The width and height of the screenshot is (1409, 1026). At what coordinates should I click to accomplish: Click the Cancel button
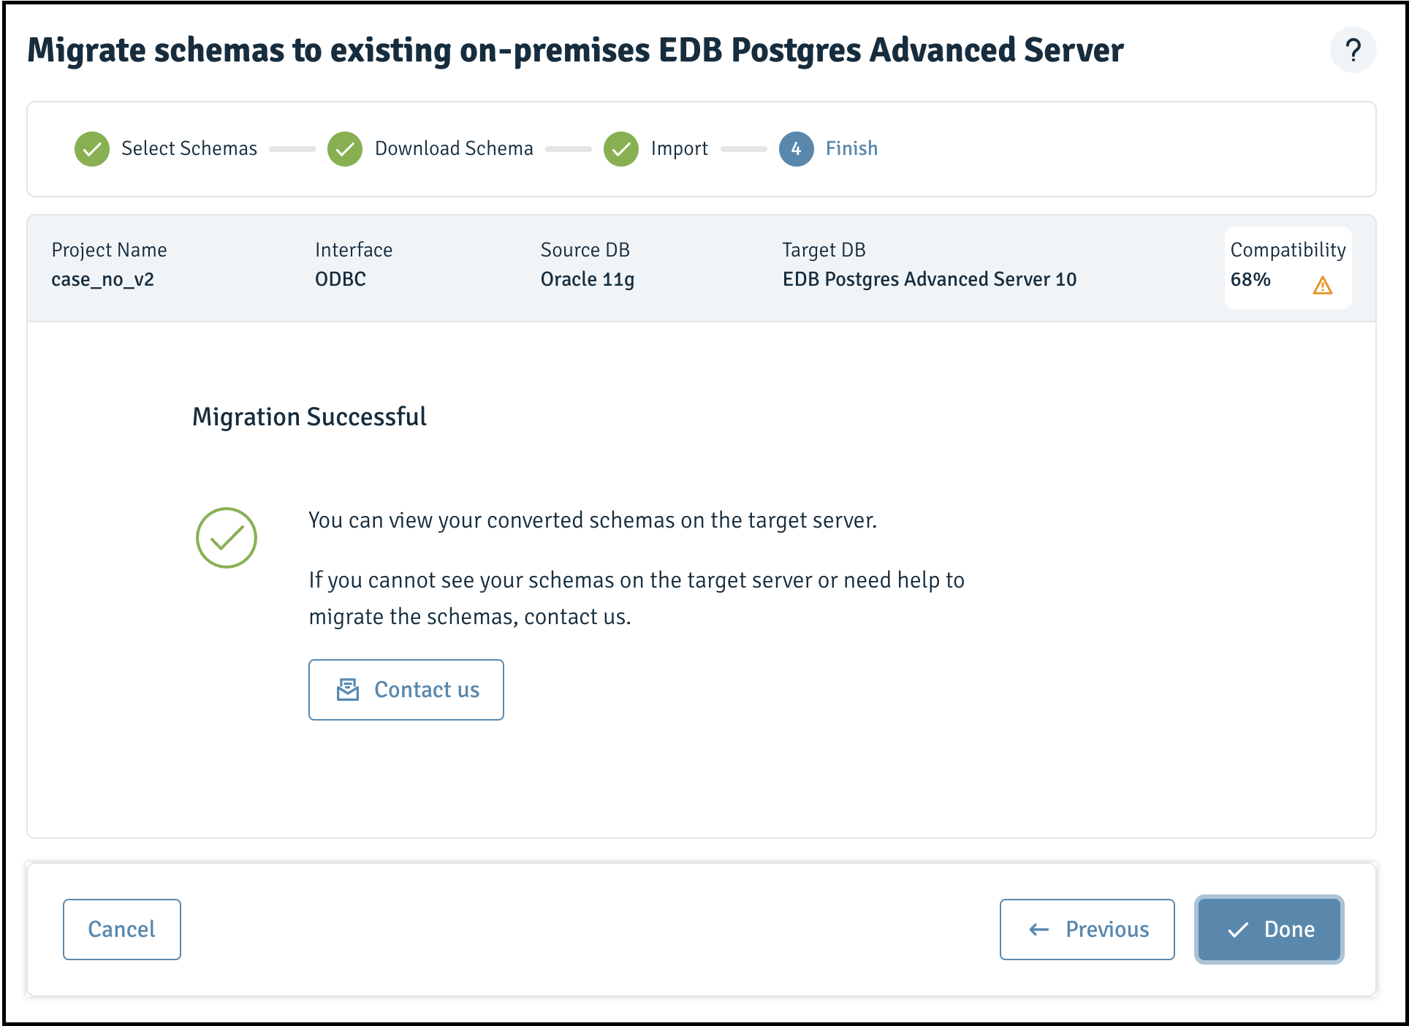coord(122,930)
